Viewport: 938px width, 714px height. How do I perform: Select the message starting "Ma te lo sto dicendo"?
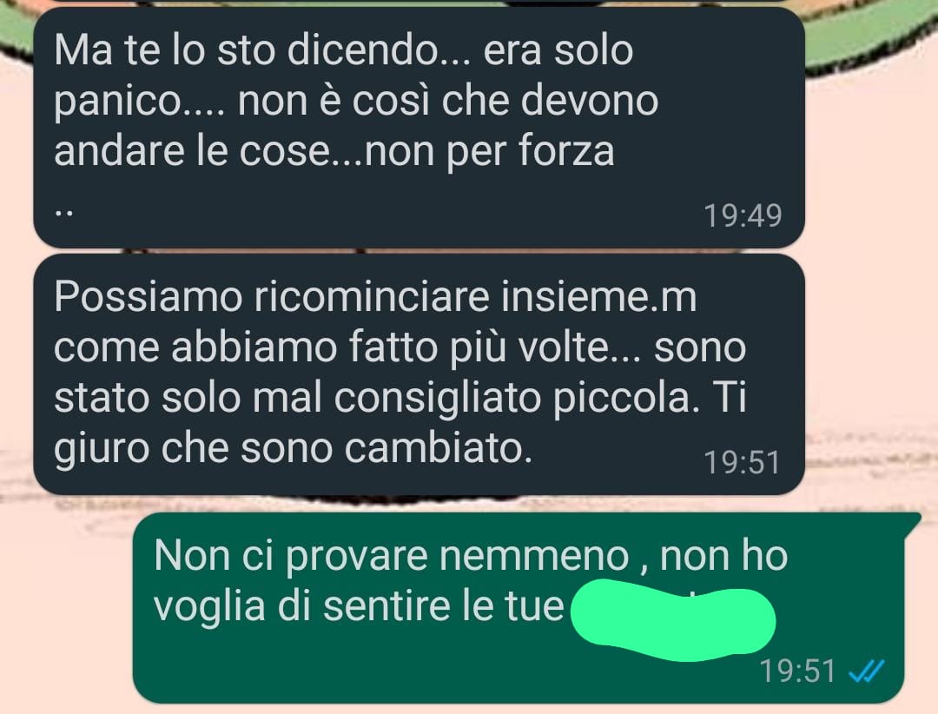(x=419, y=126)
